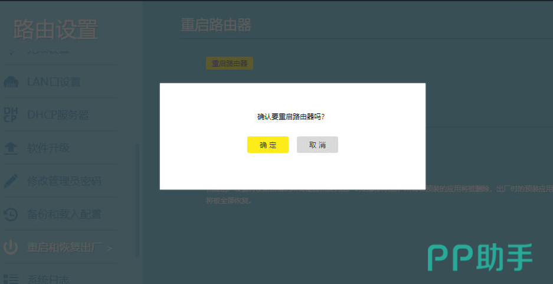Open 软件升级 menu item

[x=48, y=148]
